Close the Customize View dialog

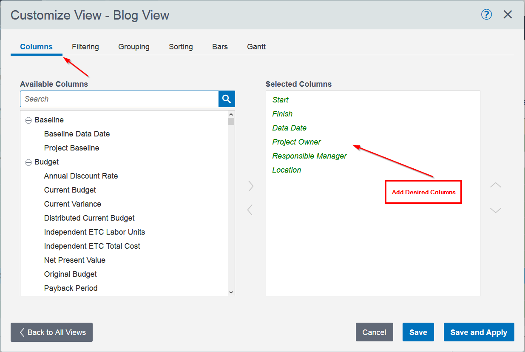tap(508, 15)
